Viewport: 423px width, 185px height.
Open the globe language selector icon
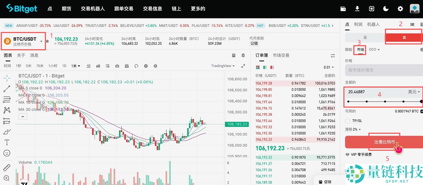pos(372,9)
